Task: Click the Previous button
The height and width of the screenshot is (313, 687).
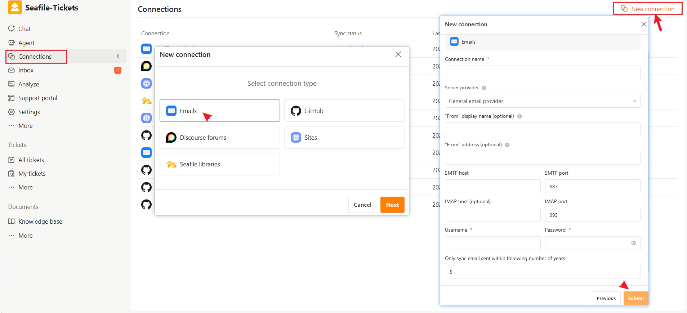Action: point(606,298)
